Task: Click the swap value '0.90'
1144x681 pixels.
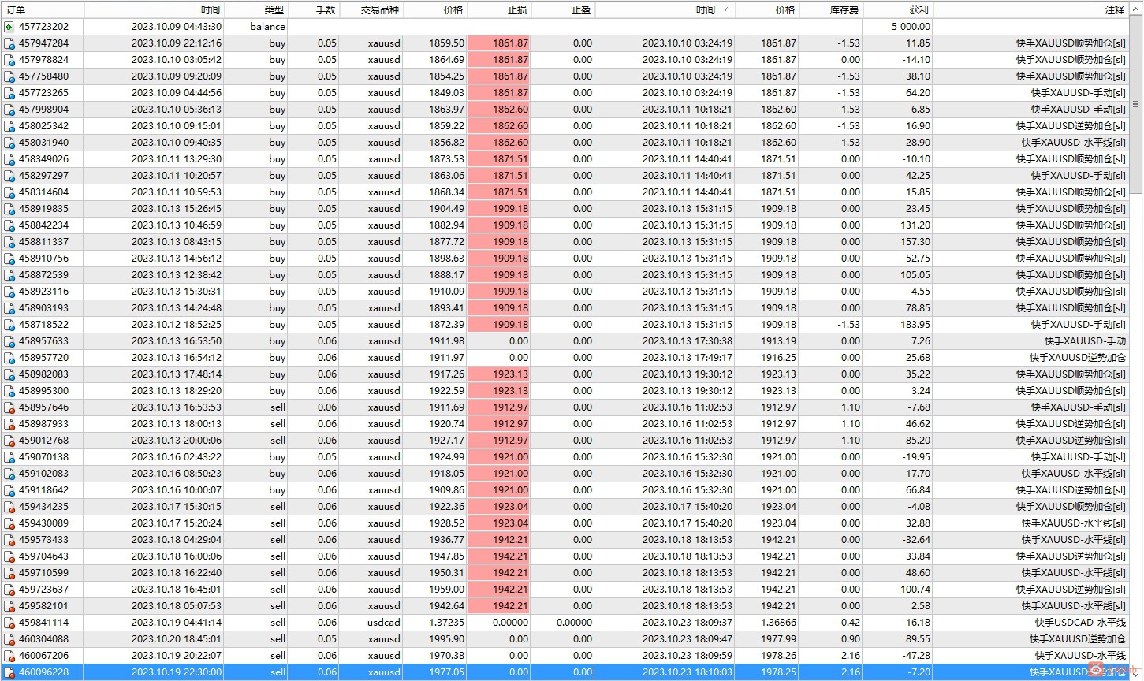Action: pyautogui.click(x=851, y=639)
